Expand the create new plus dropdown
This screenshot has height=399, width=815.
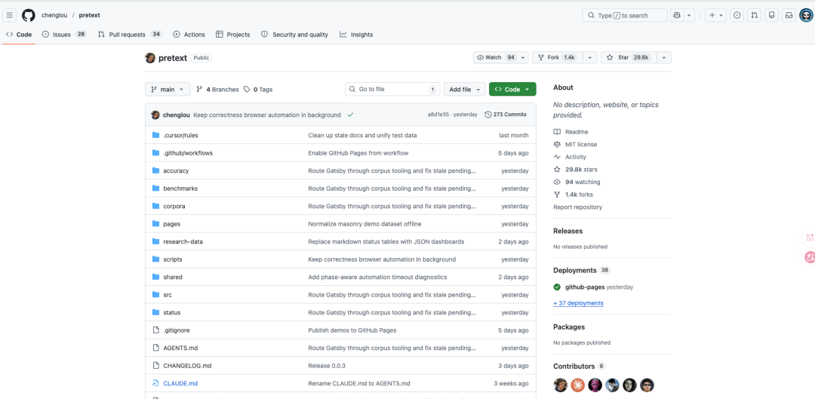(x=715, y=15)
